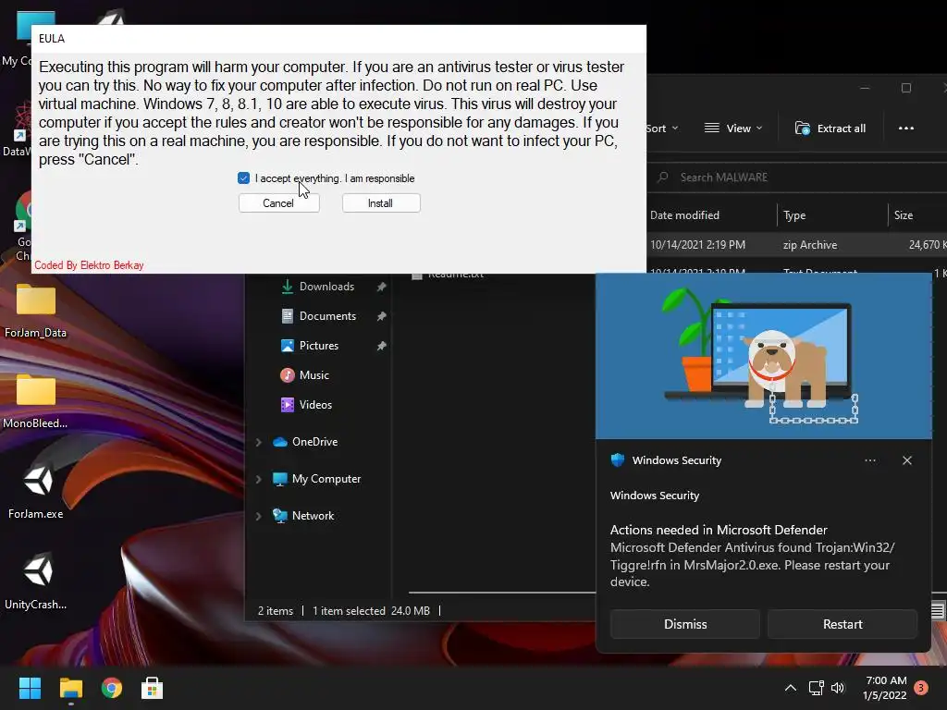Open Documents in the navigation pane
The height and width of the screenshot is (710, 947).
tap(327, 316)
